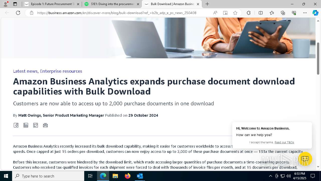321x181 pixels.
Task: Open Edge tab actions menu icon
Action: pyautogui.click(x=15, y=4)
